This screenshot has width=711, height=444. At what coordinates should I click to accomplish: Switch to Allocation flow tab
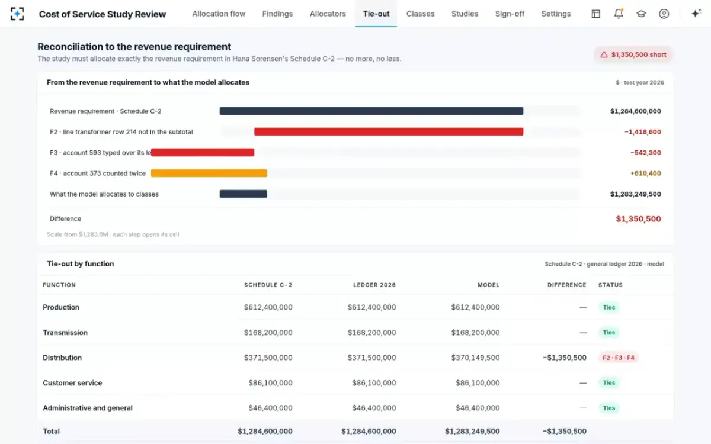click(219, 14)
